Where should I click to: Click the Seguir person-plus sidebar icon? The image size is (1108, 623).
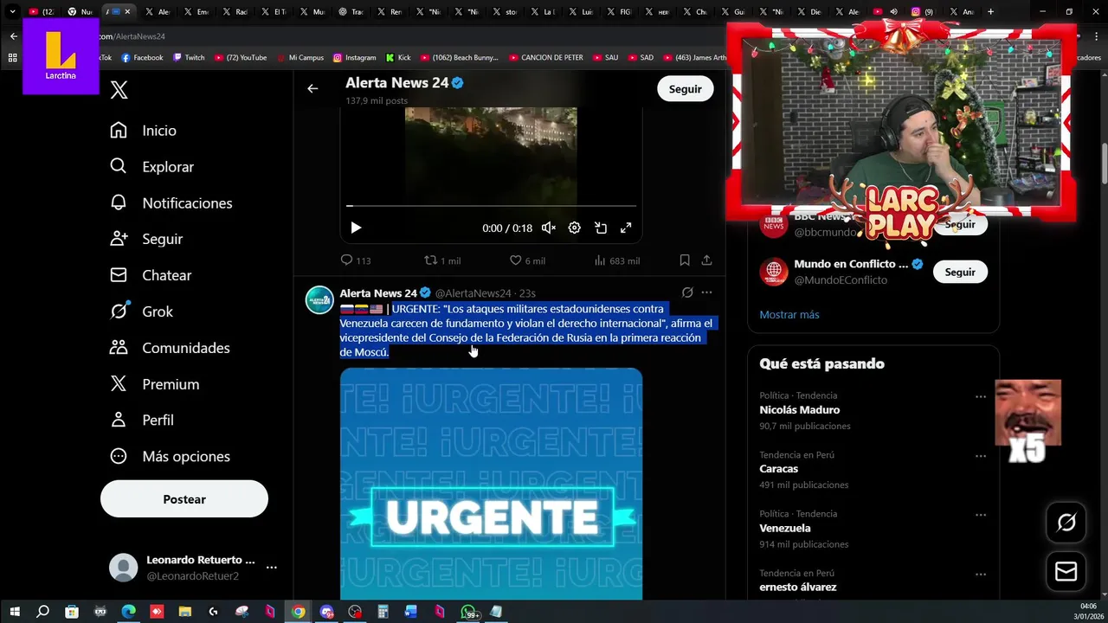(119, 239)
